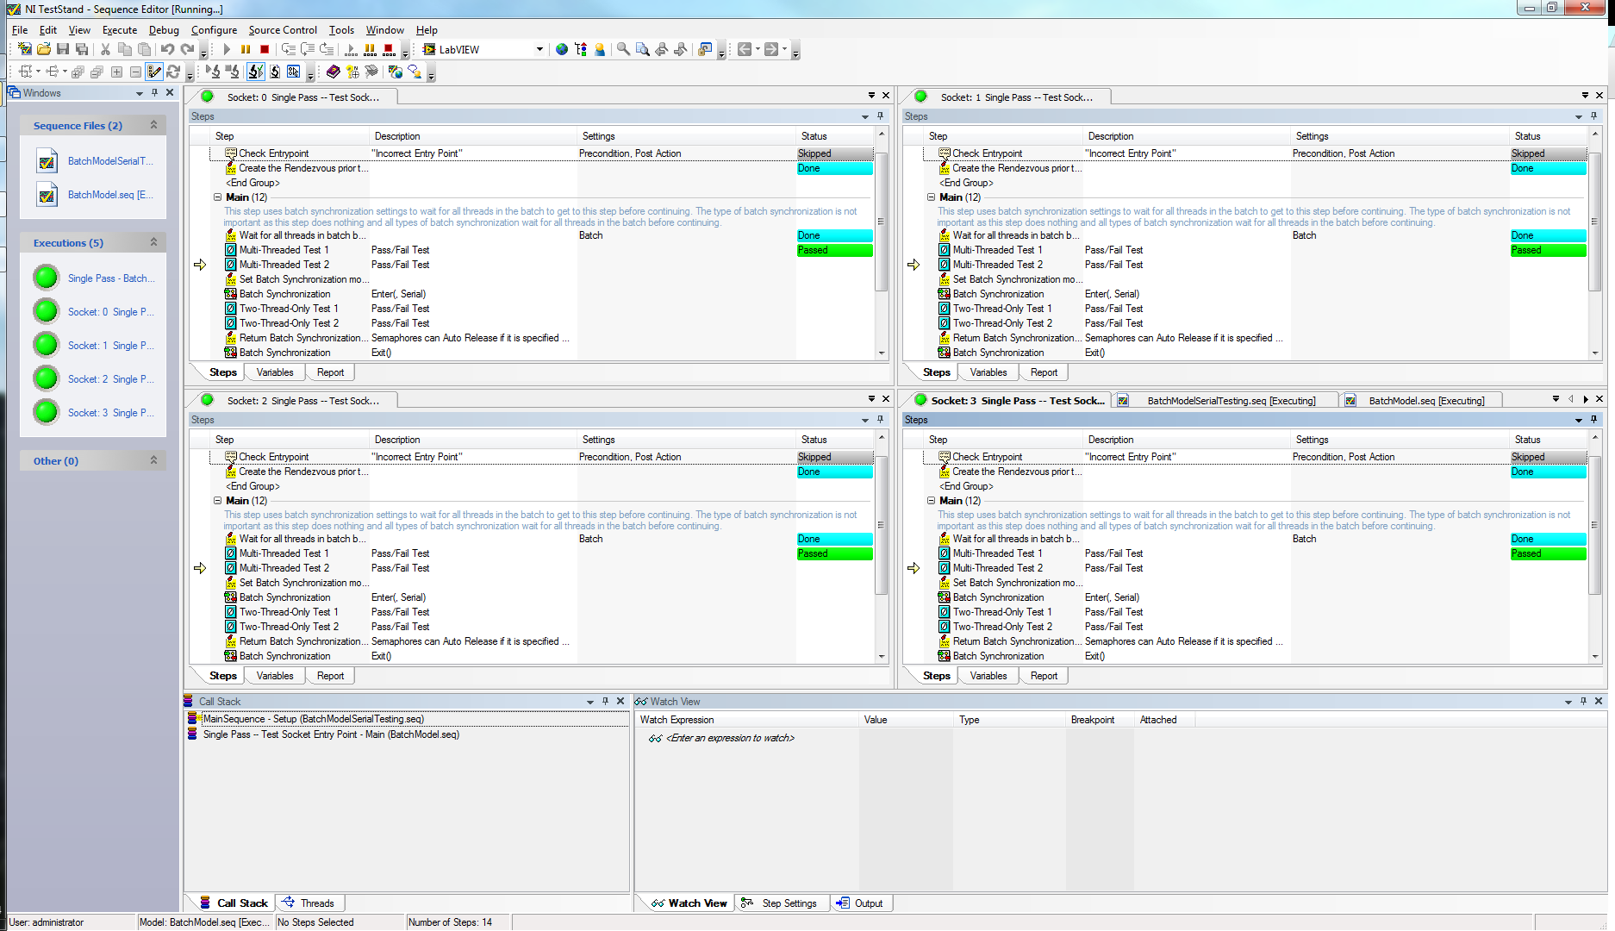1615x931 pixels.
Task: Open the Execute menu
Action: 120,29
